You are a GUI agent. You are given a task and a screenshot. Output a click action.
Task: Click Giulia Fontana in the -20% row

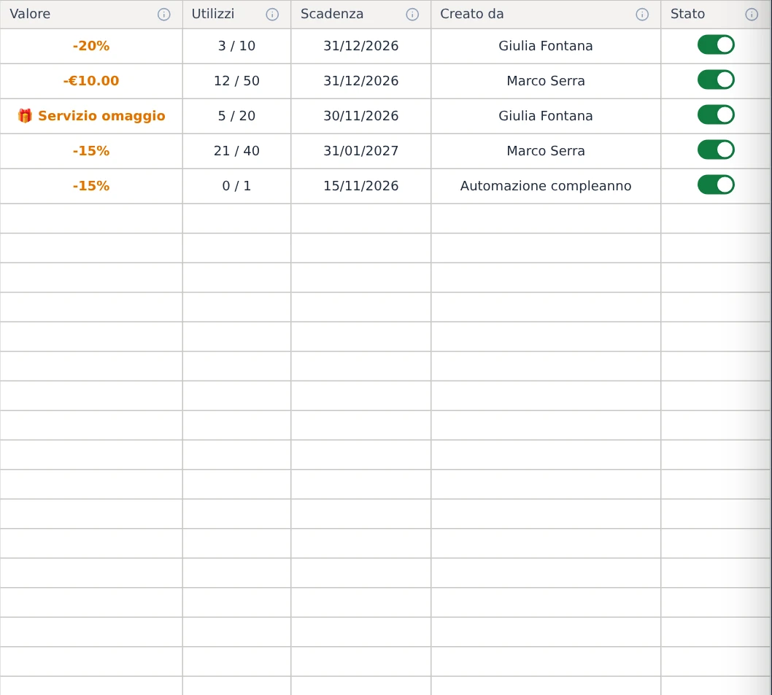(546, 46)
